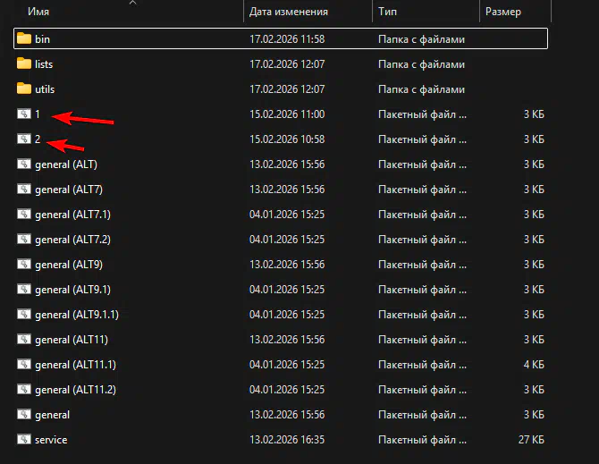Toggle sort direction arrow above Имя column
This screenshot has width=599, height=464.
[x=133, y=3]
